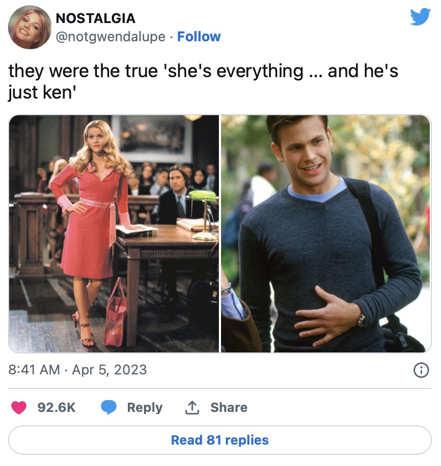Enlarge the photo of man in blue sweater
This screenshot has height=466, width=441.
click(326, 234)
